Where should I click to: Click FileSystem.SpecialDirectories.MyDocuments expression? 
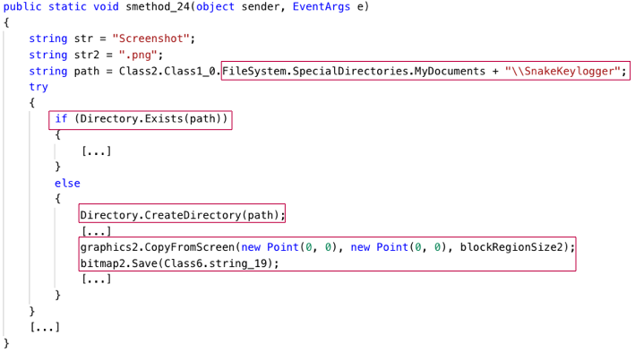coord(354,72)
